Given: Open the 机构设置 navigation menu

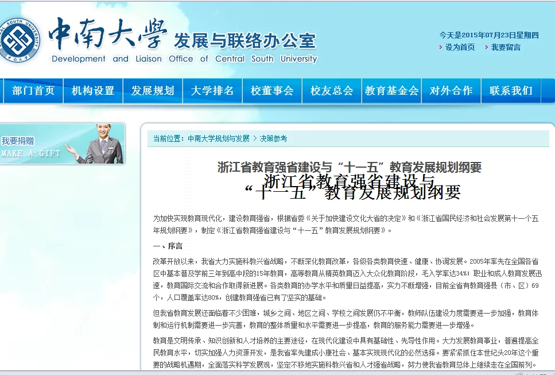Looking at the screenshot, I should click(x=93, y=91).
